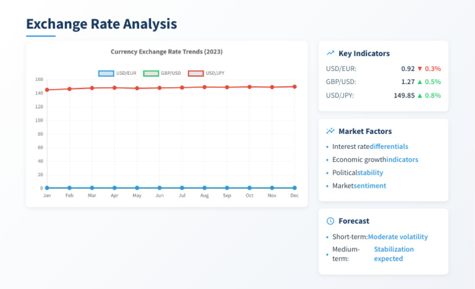Click the 'sentiment' highlighted text
475x289 pixels.
[x=370, y=185]
